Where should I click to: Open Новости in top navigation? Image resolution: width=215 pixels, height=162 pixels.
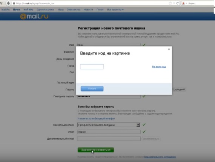tap(88, 9)
